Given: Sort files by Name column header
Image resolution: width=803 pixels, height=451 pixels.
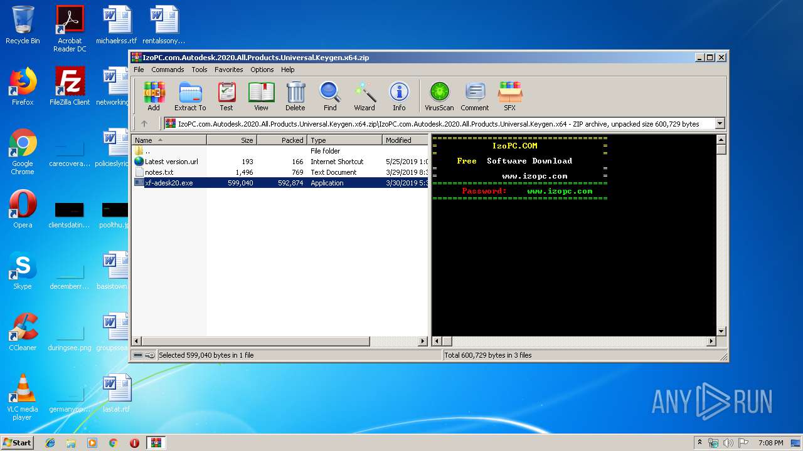Looking at the screenshot, I should pyautogui.click(x=169, y=140).
